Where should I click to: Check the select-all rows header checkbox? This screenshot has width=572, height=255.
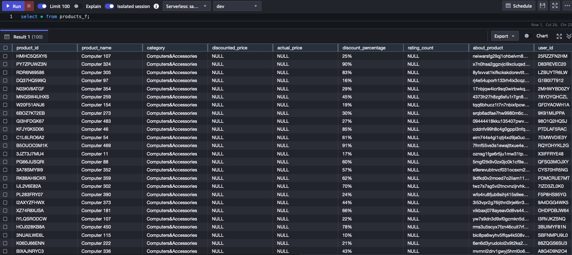point(5,48)
